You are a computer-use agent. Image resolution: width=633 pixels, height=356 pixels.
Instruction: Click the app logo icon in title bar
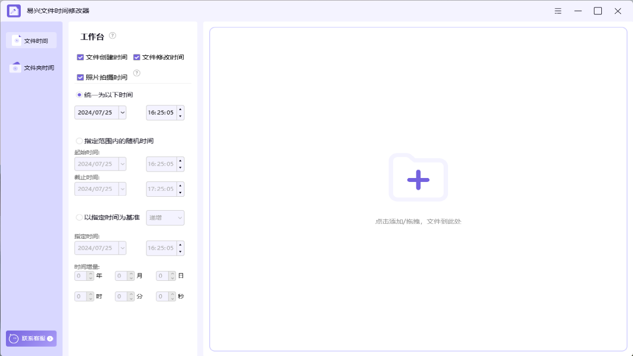tap(14, 11)
